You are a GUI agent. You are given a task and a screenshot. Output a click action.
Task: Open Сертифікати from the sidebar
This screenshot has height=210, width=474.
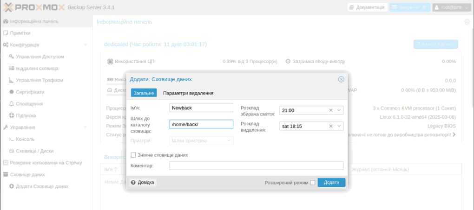pyautogui.click(x=30, y=92)
